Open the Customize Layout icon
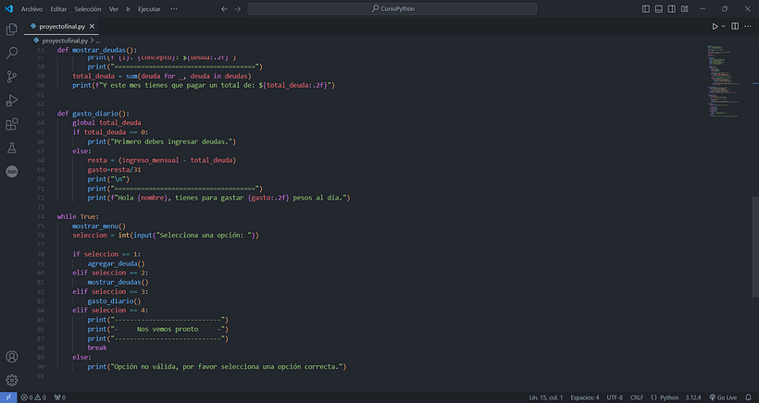759x403 pixels. [684, 8]
